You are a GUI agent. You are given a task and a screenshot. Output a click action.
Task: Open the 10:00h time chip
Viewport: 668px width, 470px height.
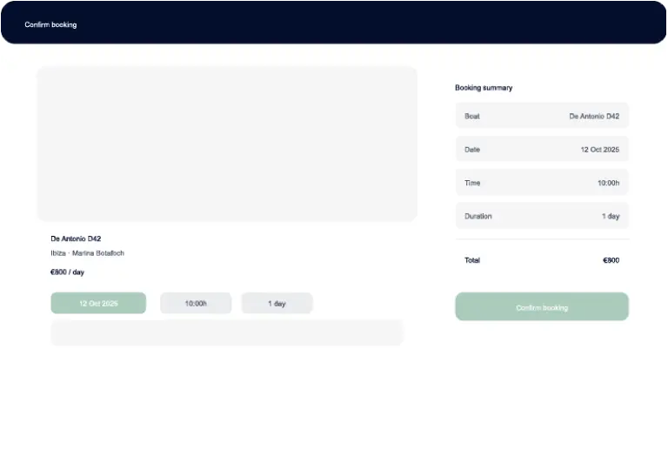tap(196, 304)
